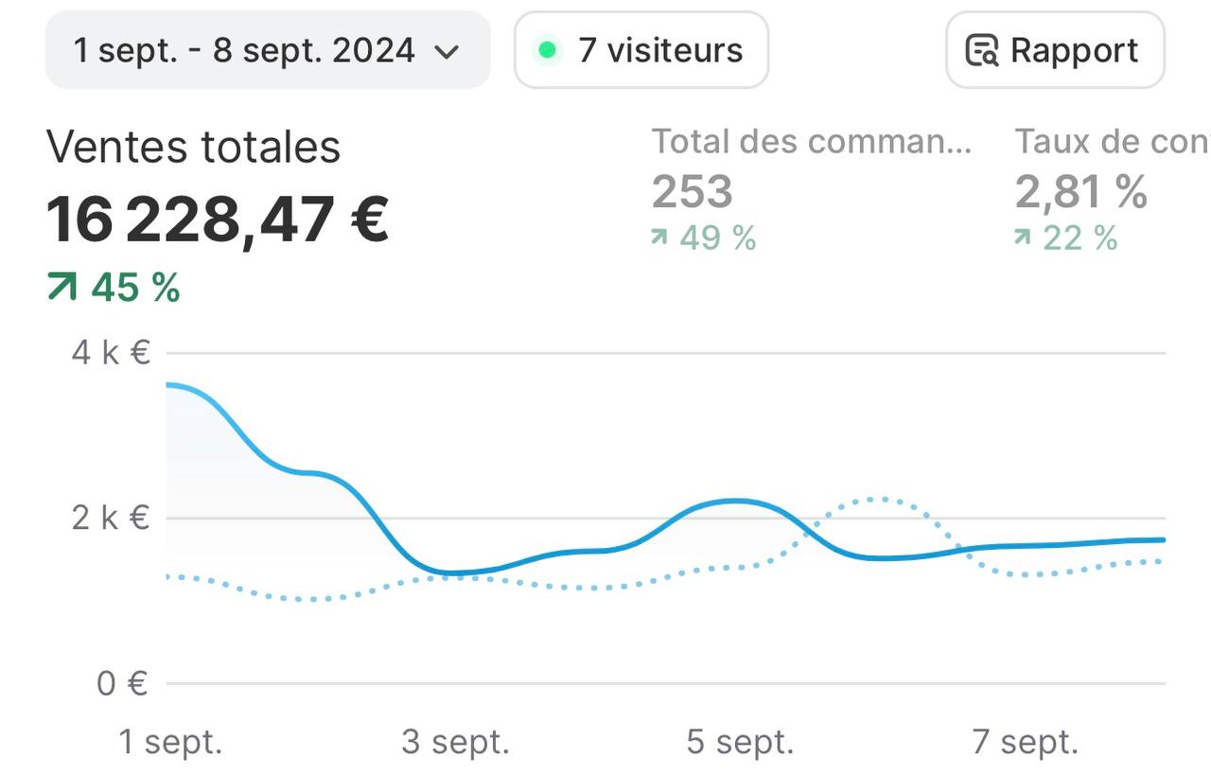Tap the 2,81 % conversion rate value

[1080, 192]
